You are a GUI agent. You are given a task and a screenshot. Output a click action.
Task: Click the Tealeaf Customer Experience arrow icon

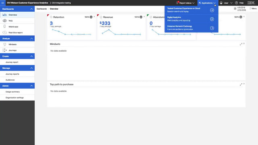(x=212, y=10)
